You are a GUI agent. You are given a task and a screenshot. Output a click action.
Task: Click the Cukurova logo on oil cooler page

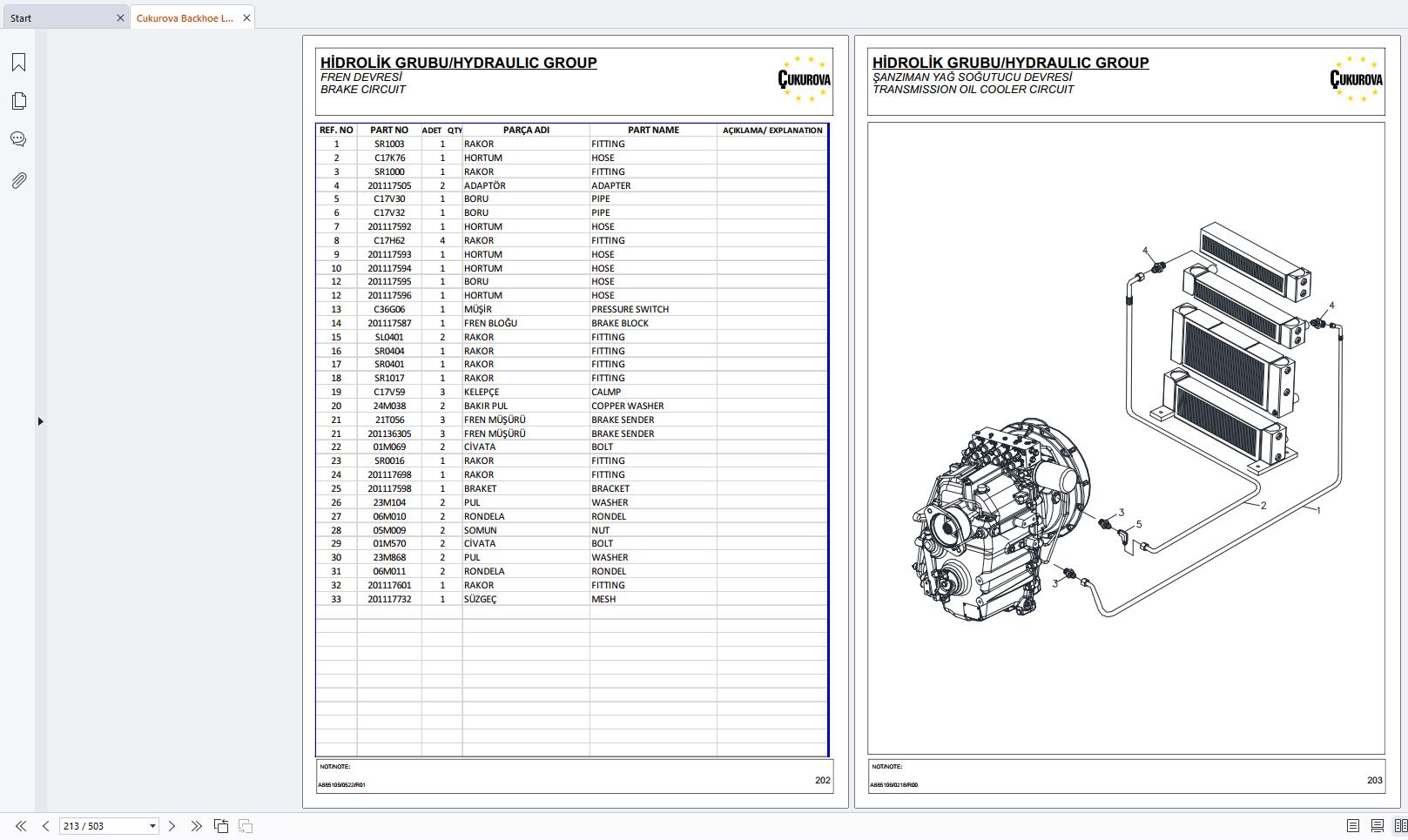point(1356,79)
